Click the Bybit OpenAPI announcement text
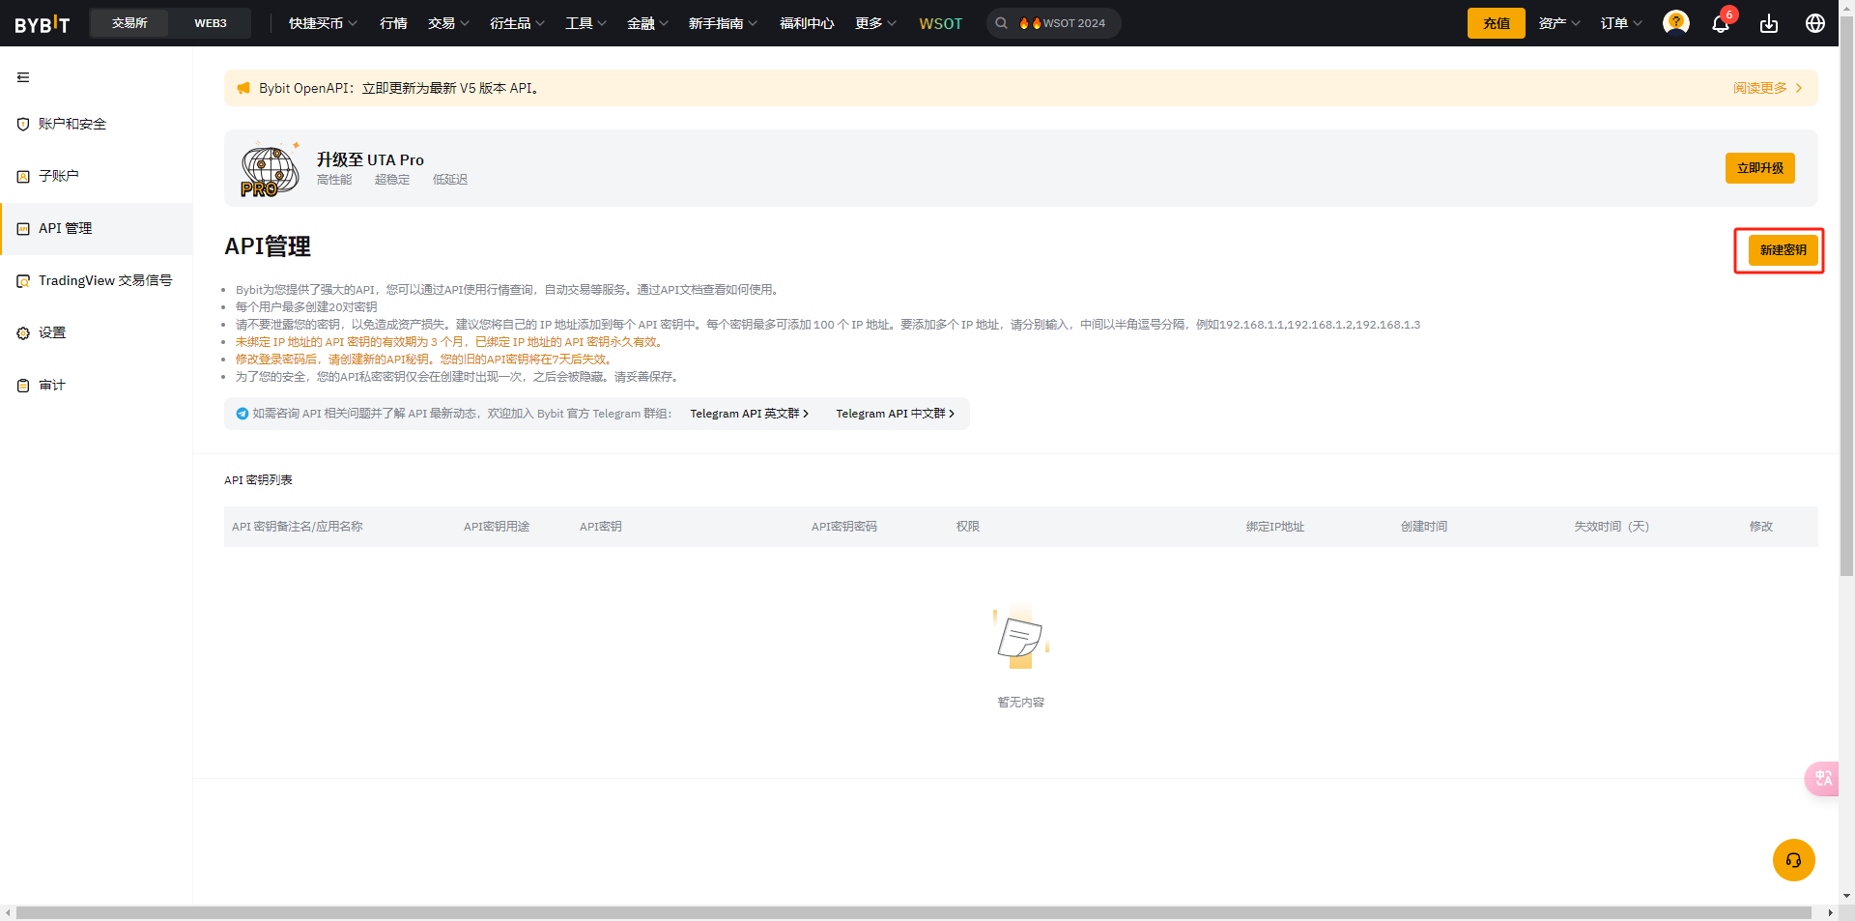Viewport: 1855px width, 921px height. coord(399,88)
